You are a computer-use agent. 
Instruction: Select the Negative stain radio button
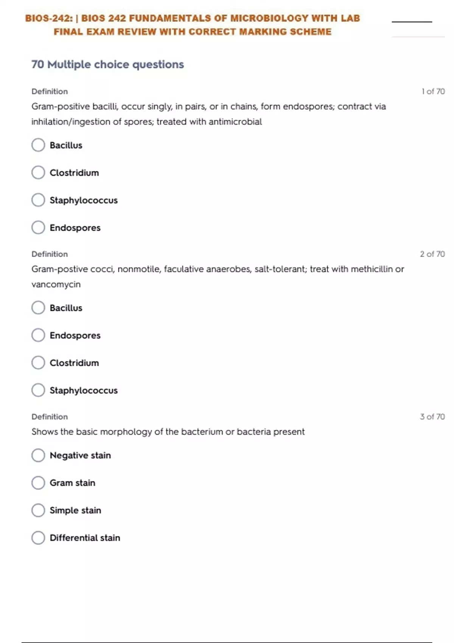click(38, 455)
